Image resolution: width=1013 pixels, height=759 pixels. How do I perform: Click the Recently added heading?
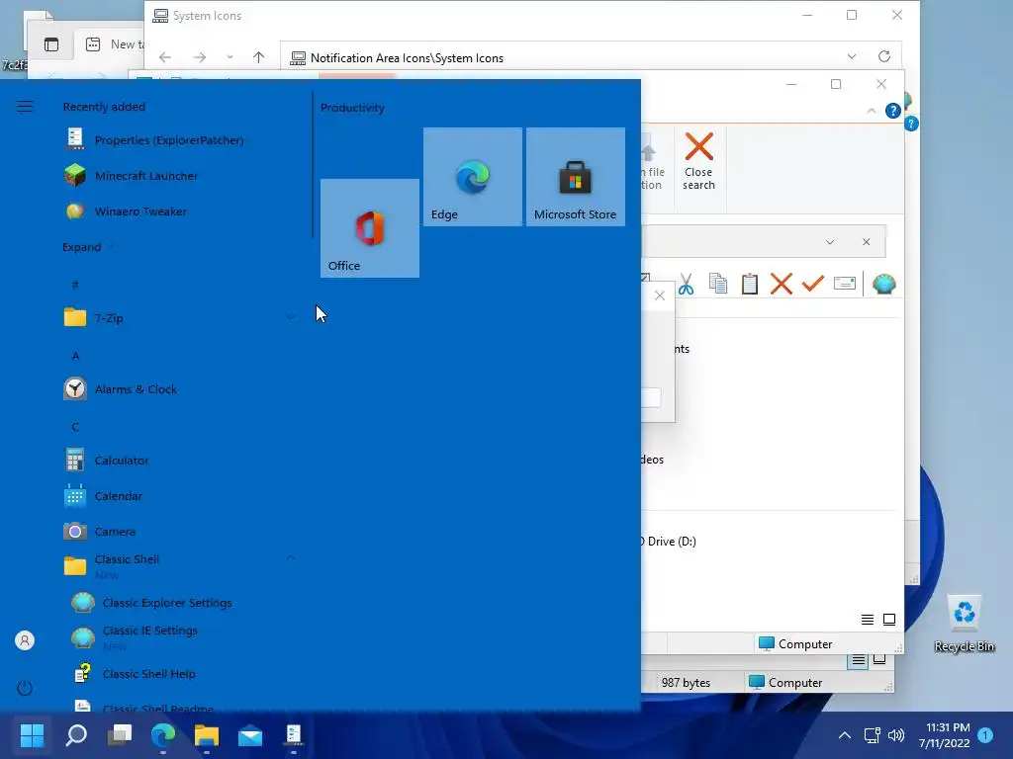pos(103,107)
